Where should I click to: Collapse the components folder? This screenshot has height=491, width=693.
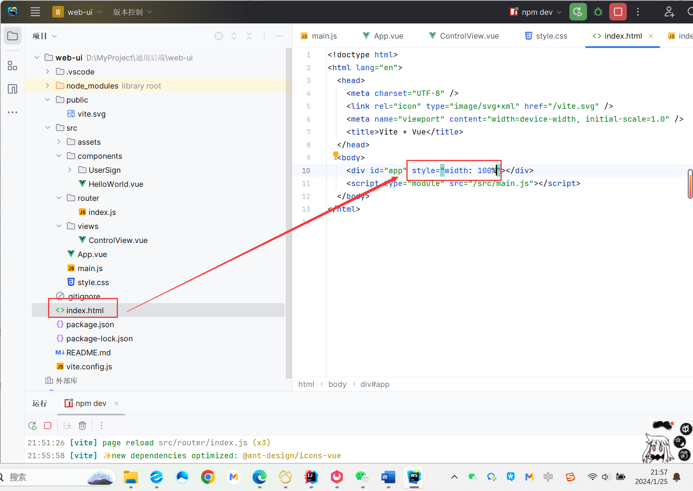[x=59, y=156]
